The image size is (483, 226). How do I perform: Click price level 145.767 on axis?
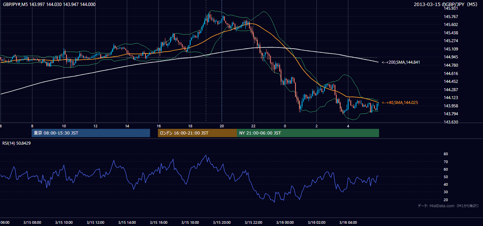[x=450, y=17]
